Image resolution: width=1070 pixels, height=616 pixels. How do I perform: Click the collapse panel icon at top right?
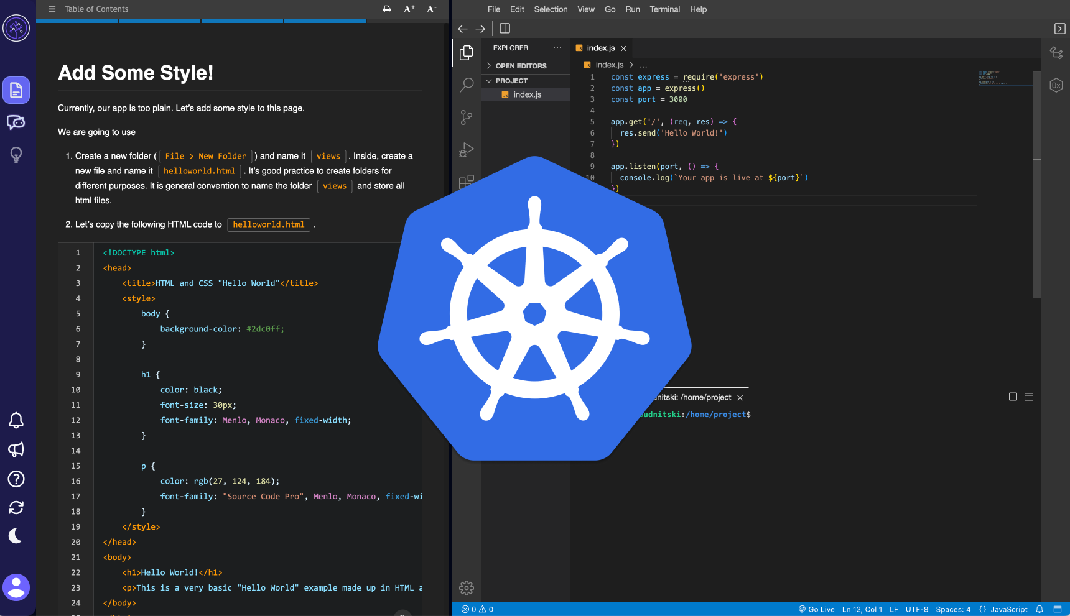1060,29
